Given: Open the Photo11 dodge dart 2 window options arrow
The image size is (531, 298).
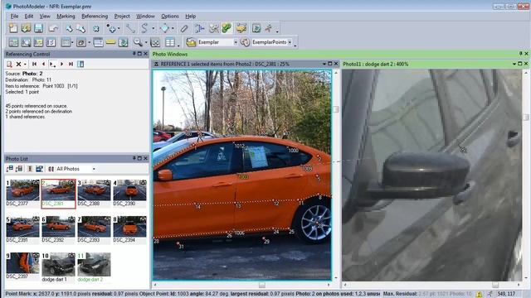Looking at the screenshot, I should 514,64.
